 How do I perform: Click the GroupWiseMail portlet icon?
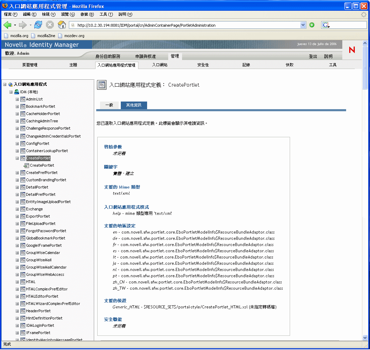click(x=22, y=260)
